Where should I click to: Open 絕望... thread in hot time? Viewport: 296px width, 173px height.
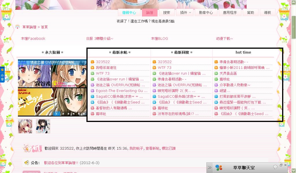[225, 91]
